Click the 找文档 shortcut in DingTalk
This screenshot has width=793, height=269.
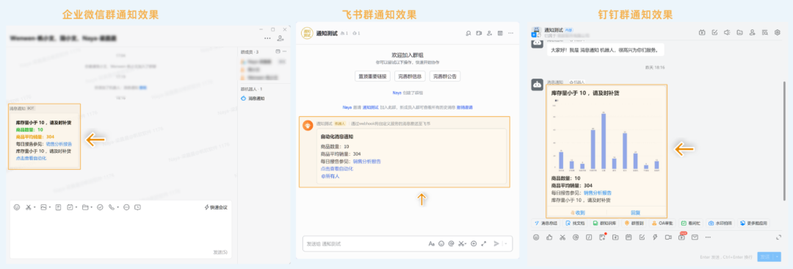(x=575, y=223)
